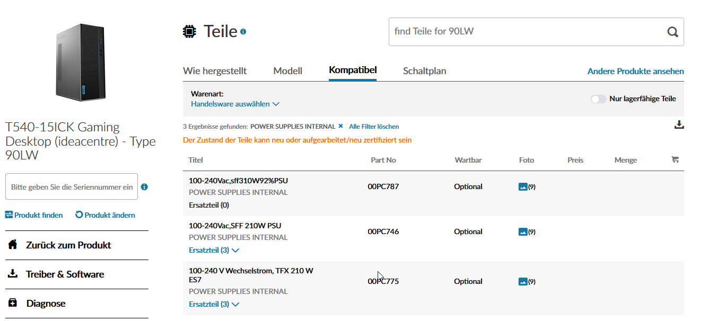Open photo icon for part 00PC746
The height and width of the screenshot is (321, 708).
523,231
